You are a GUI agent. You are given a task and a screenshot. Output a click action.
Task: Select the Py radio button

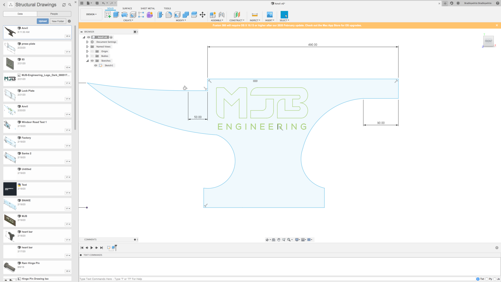(487, 279)
